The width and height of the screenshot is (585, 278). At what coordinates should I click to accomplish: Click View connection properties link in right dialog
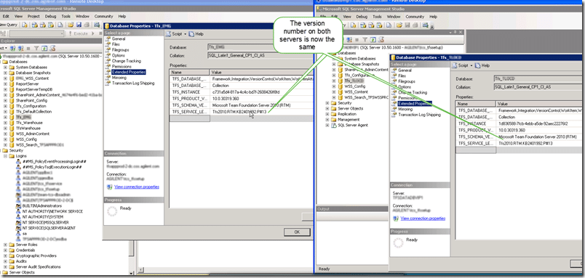pyautogui.click(x=423, y=218)
